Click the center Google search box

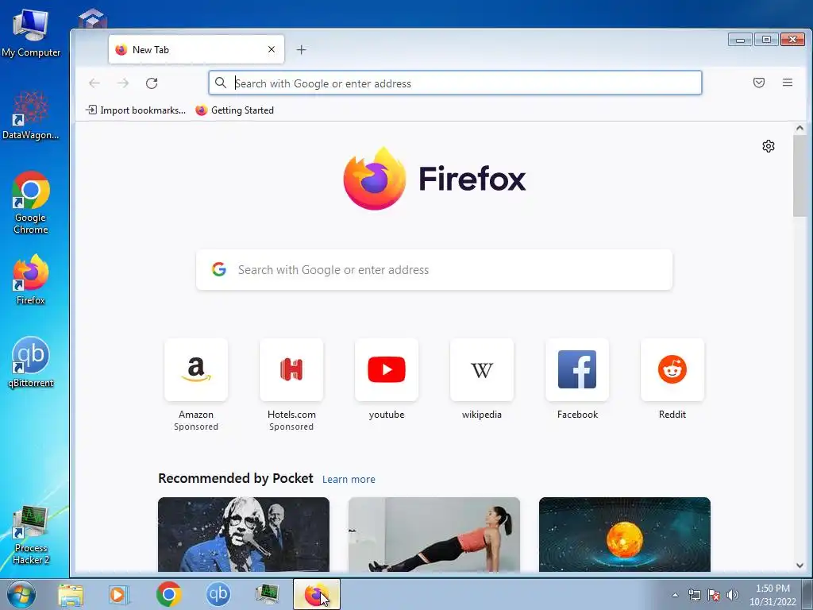[x=434, y=270]
